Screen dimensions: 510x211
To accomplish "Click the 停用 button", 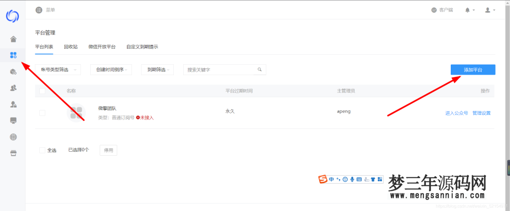I will 108,150.
